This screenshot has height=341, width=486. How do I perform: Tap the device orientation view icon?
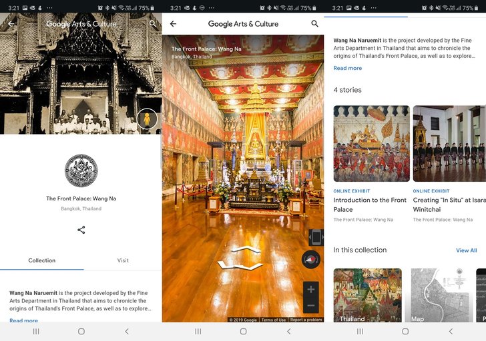(x=316, y=237)
